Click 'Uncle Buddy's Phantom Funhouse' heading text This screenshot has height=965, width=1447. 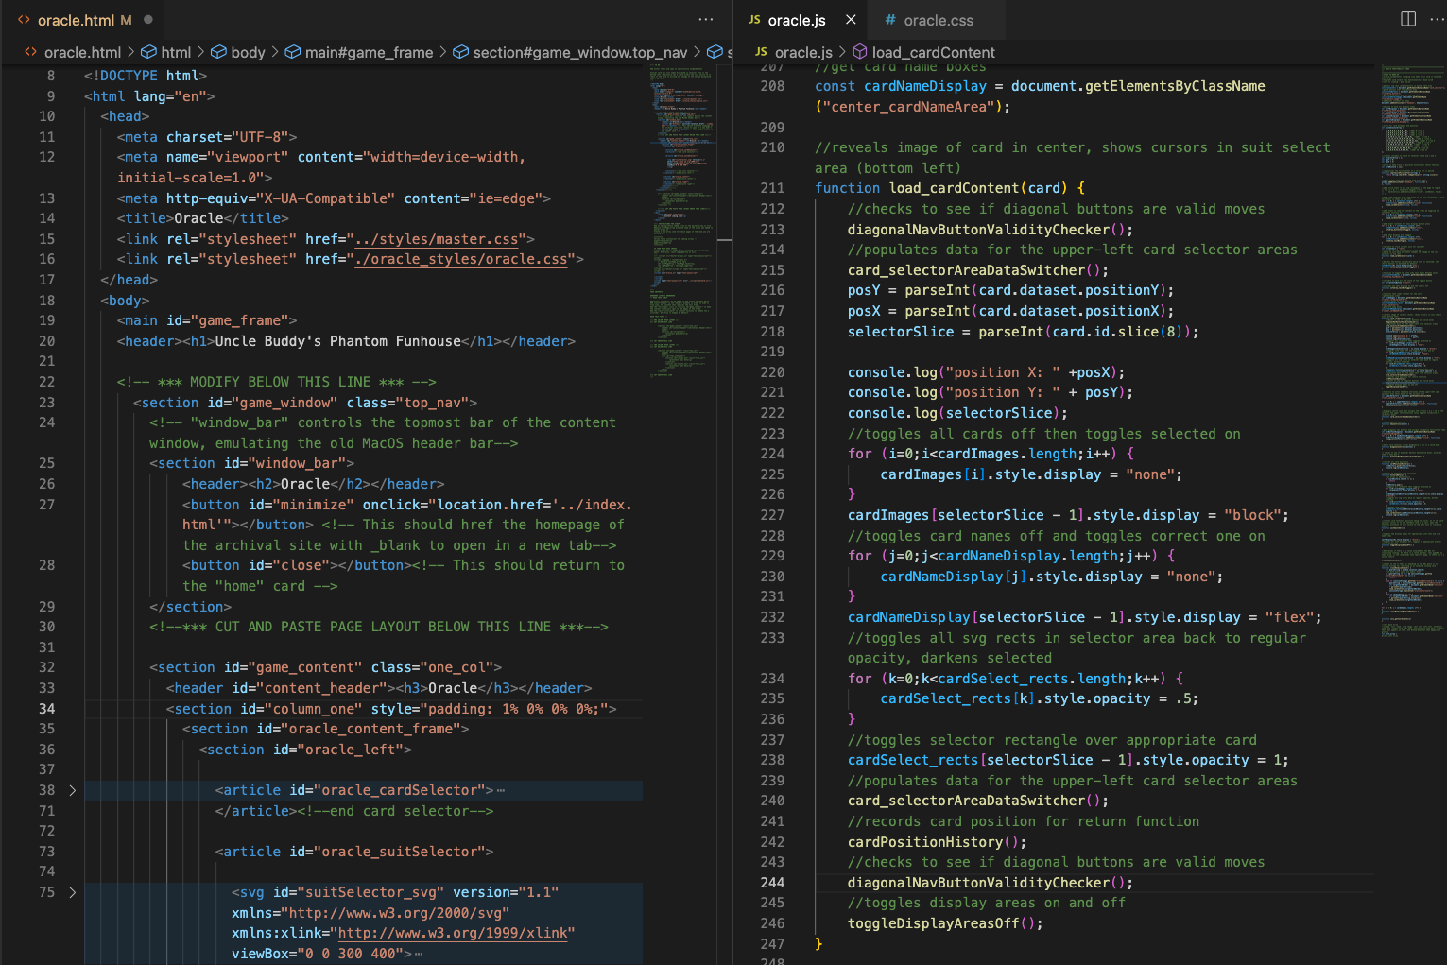coord(337,341)
